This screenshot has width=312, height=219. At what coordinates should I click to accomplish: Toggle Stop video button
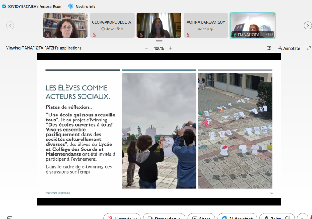[161, 218]
